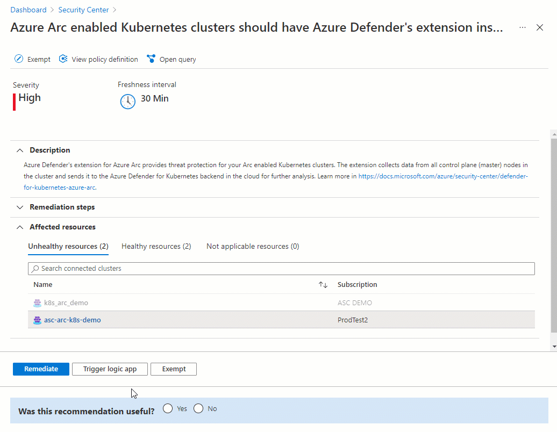Open the ellipsis menu in the header
557x432 pixels.
point(522,27)
